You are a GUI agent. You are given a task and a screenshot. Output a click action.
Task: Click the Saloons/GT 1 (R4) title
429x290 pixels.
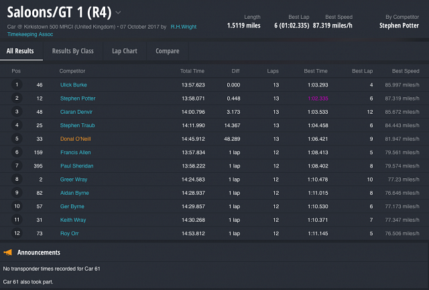pyautogui.click(x=59, y=12)
